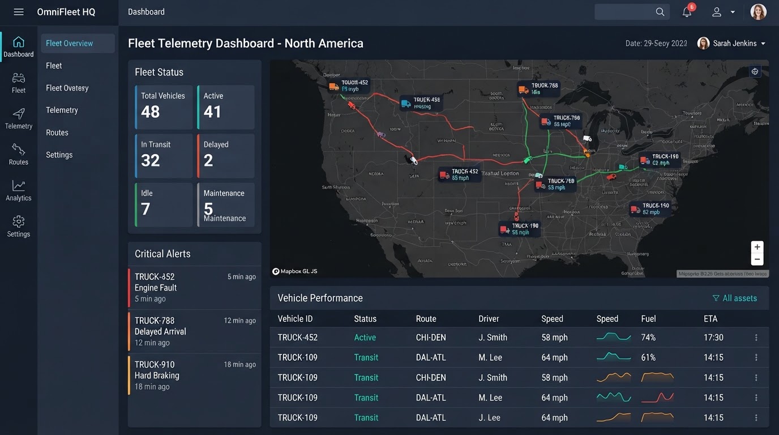Open Telemetry via the paper-plane sidebar icon
The width and height of the screenshot is (779, 435).
(x=19, y=118)
